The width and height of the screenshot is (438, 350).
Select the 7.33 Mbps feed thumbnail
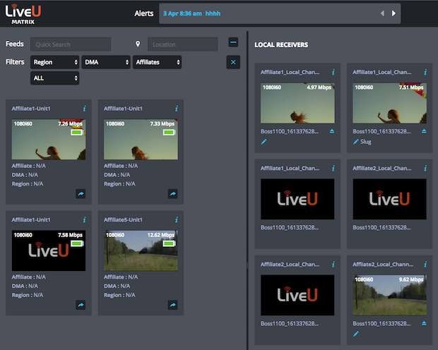pos(141,140)
